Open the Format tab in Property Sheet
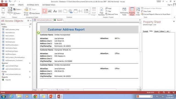 (x=145, y=31)
